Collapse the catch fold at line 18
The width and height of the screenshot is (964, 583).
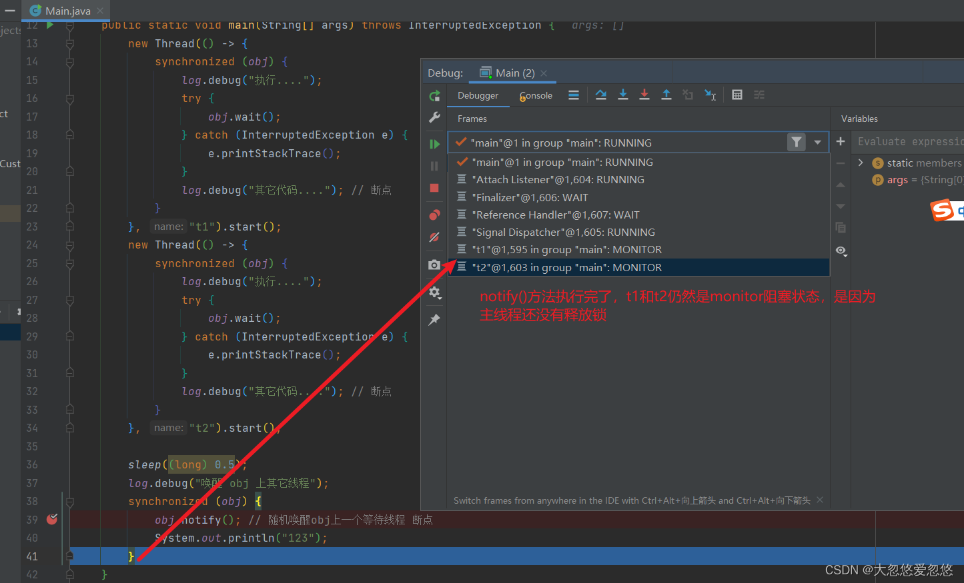pyautogui.click(x=70, y=135)
